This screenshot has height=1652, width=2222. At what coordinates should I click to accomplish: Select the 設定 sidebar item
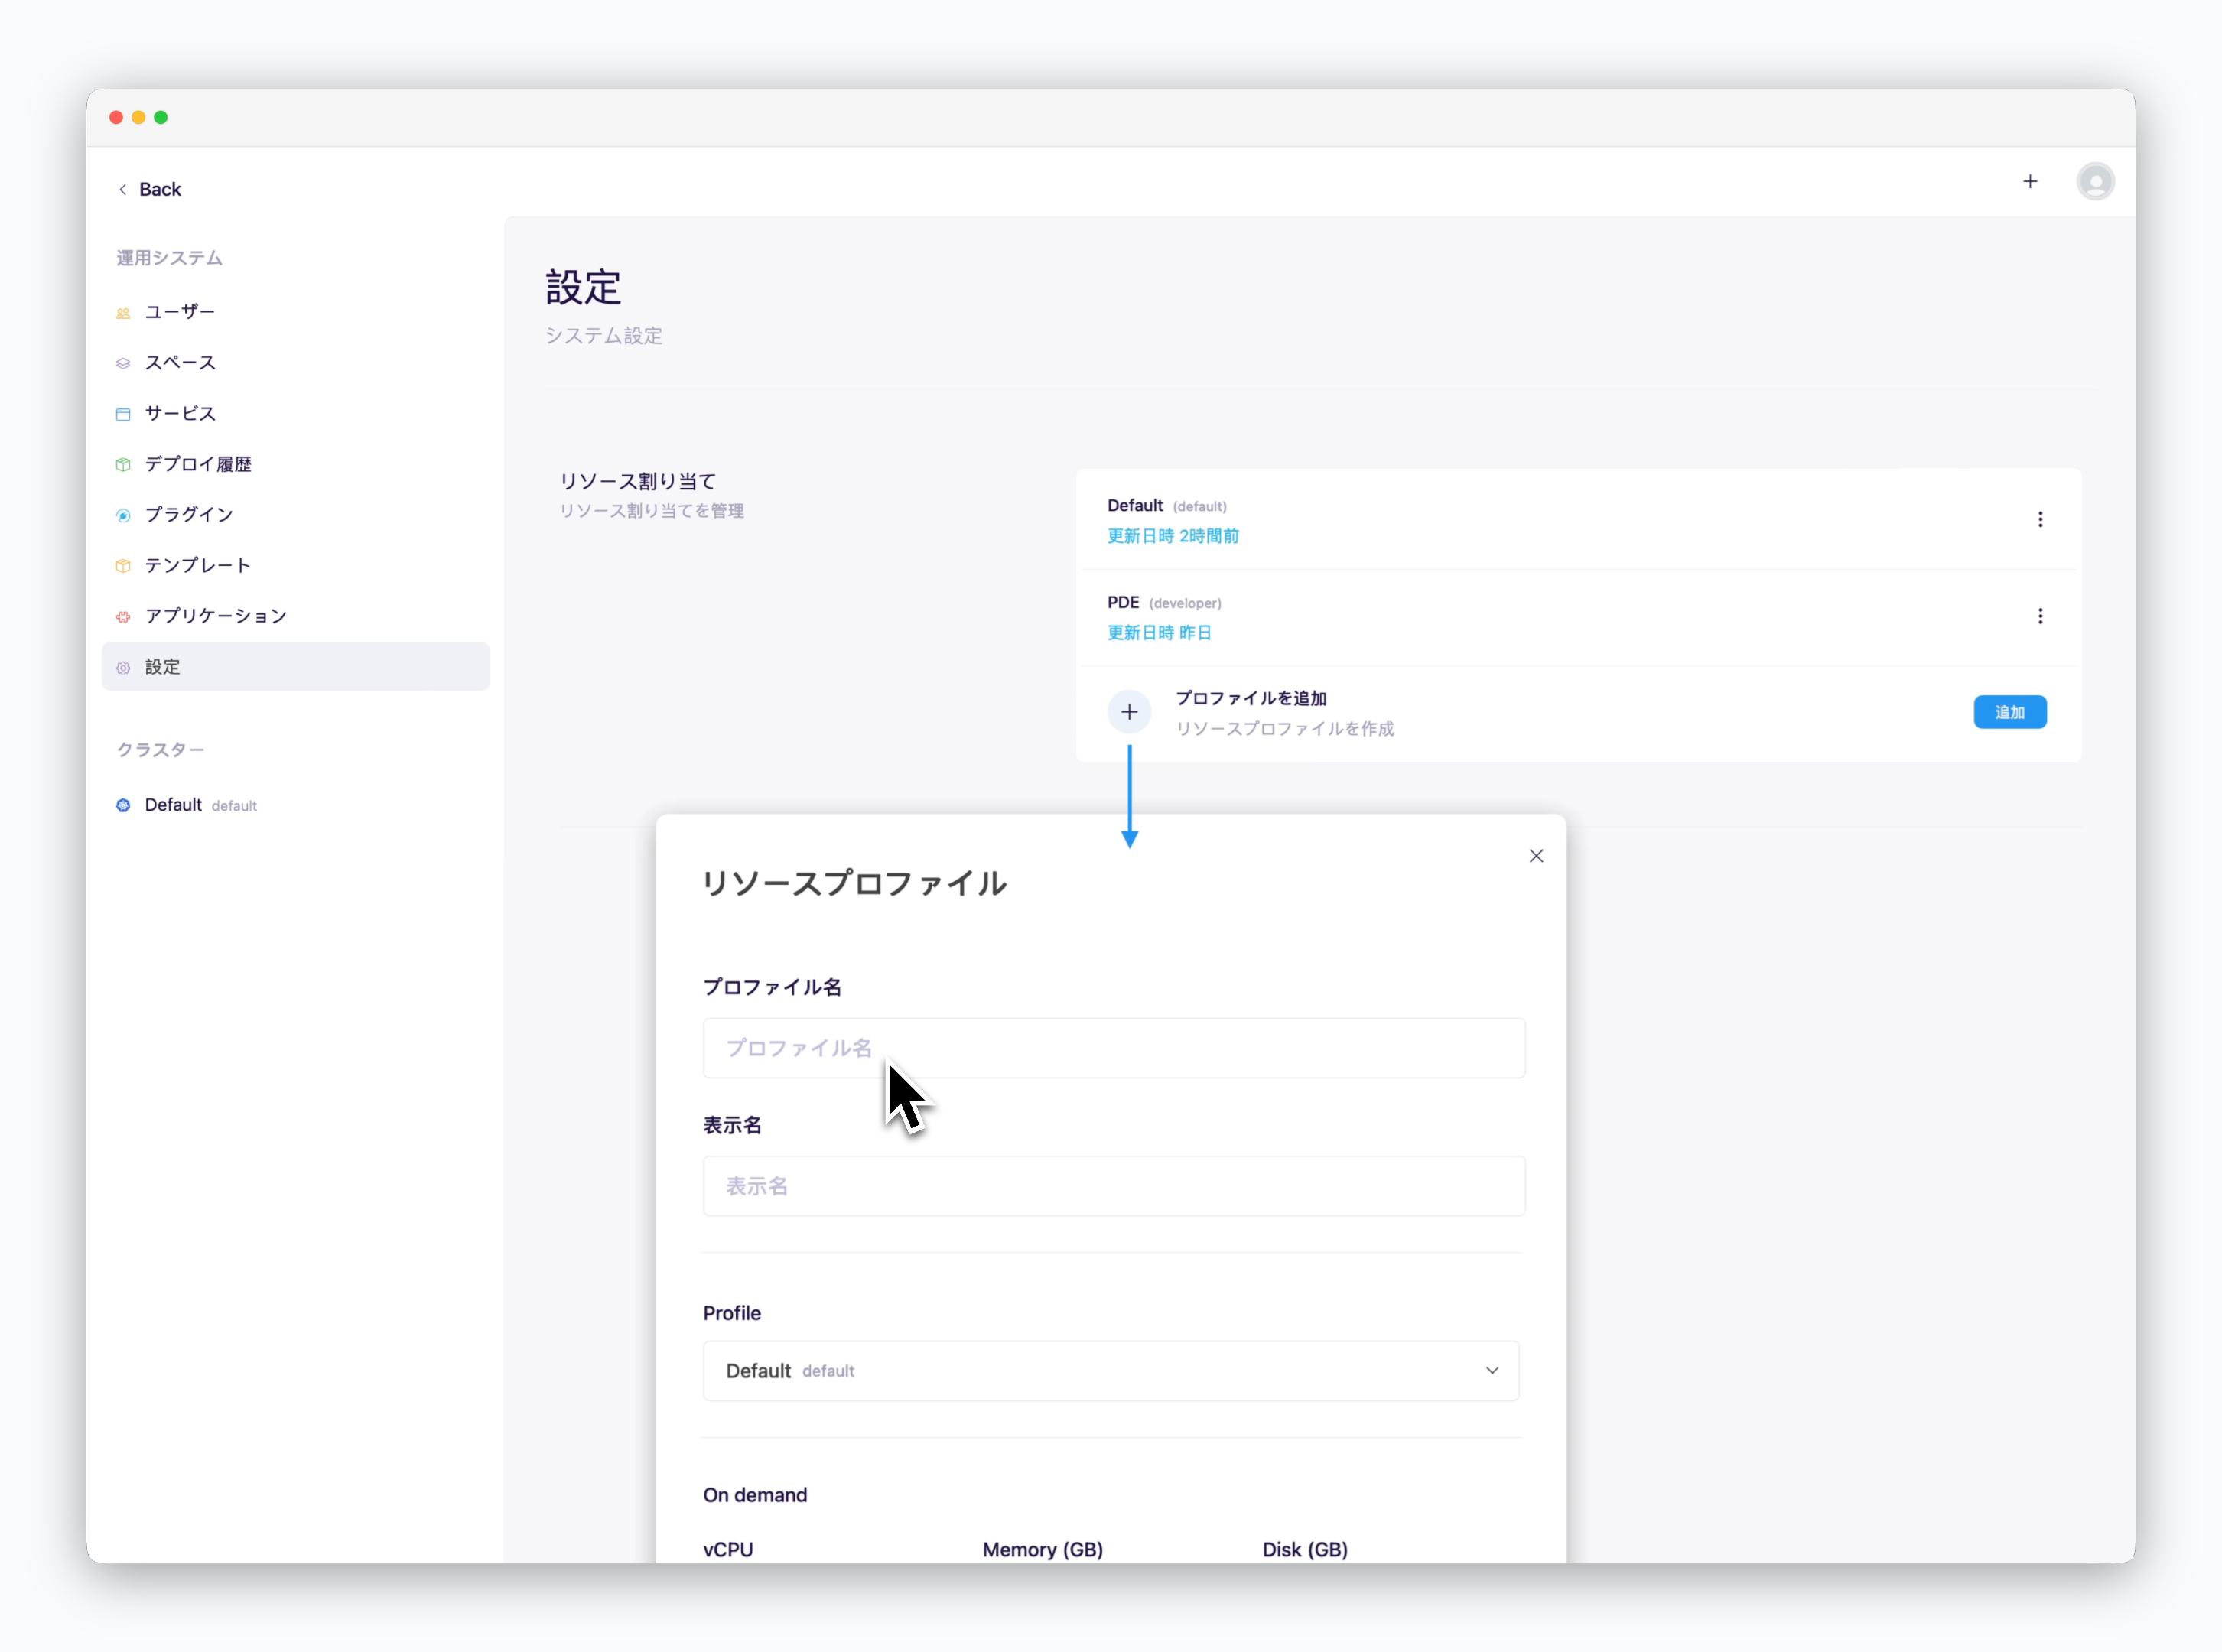coord(295,666)
